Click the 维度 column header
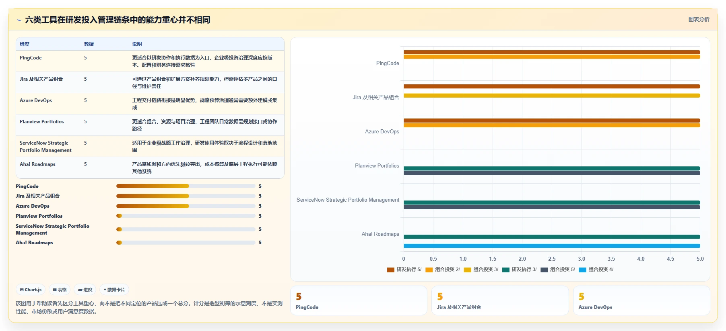This screenshot has width=726, height=331. click(x=25, y=44)
